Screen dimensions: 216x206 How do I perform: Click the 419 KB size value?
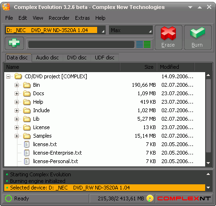(x=148, y=102)
